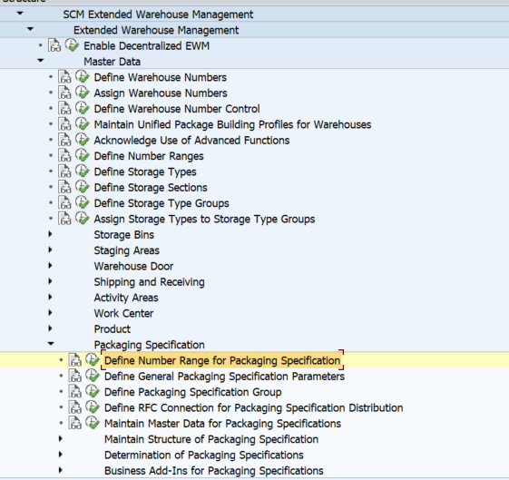Viewport: 509px width, 480px height.
Task: Execute Maintain Master Data for Packaging Specifications
Action: click(x=93, y=423)
